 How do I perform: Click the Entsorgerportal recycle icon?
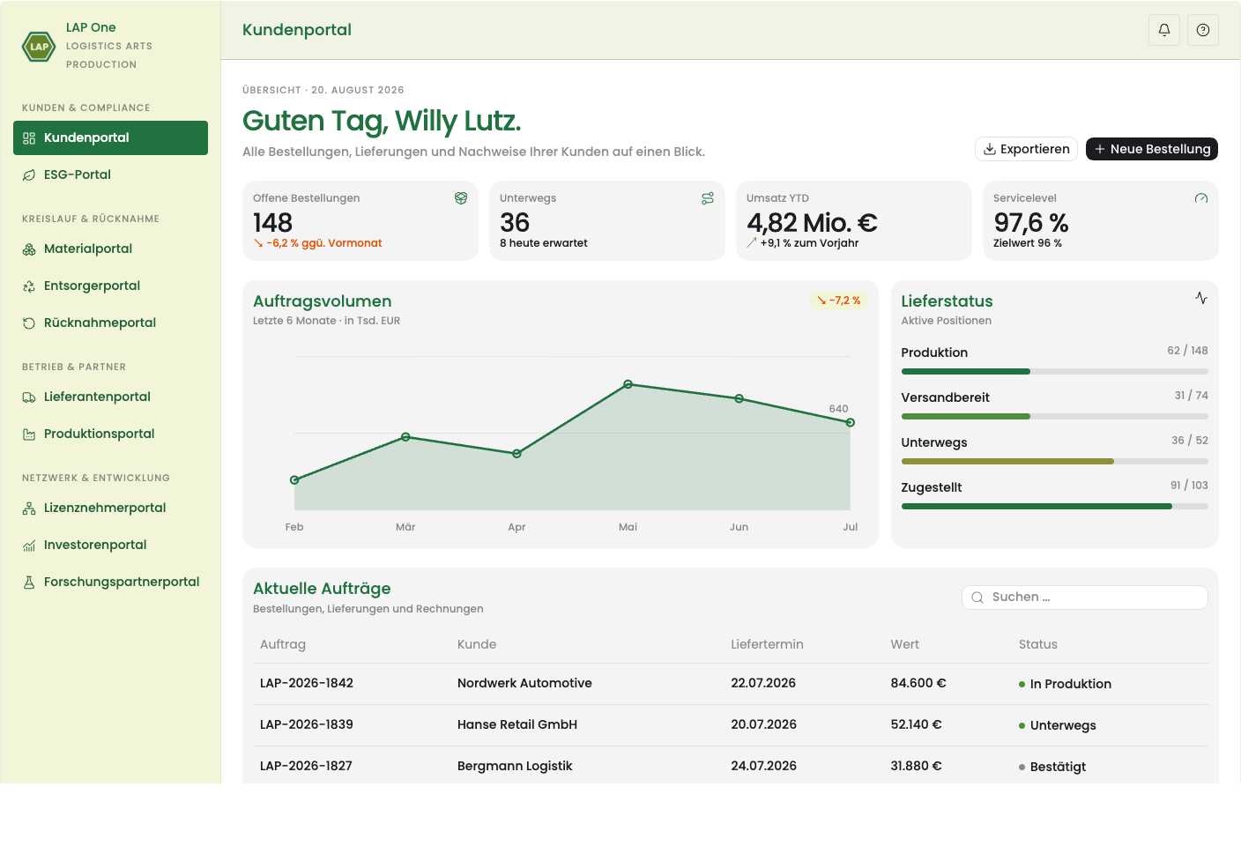pos(29,286)
